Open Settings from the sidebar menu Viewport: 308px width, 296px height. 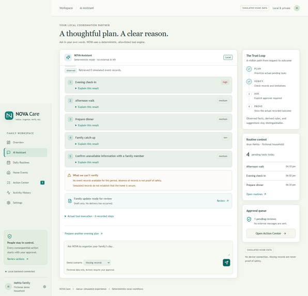click(x=25, y=202)
